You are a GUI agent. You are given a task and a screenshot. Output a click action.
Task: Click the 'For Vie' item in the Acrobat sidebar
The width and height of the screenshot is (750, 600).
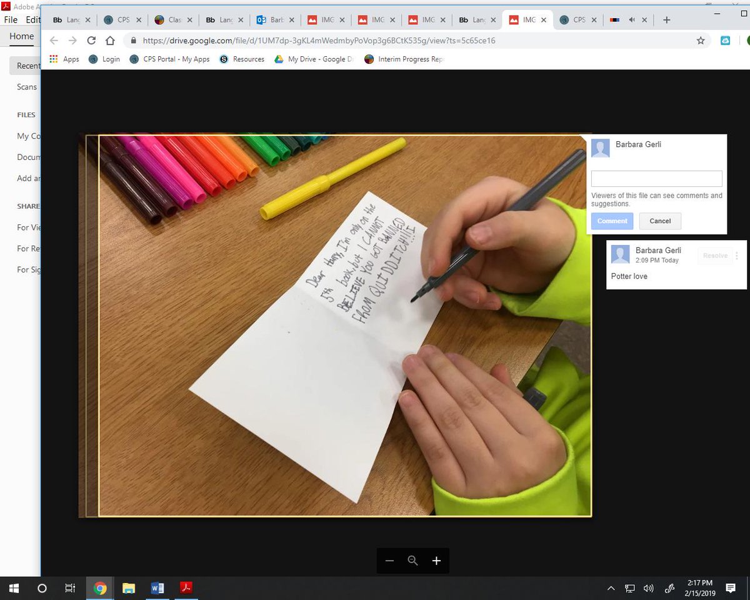[x=29, y=227]
